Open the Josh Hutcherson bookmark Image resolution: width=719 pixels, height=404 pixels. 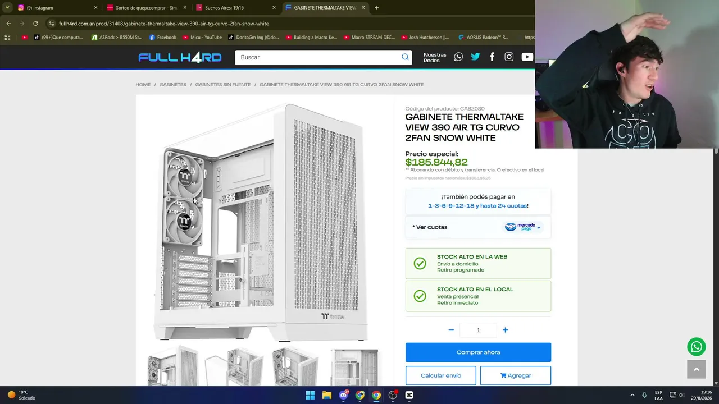pos(425,38)
